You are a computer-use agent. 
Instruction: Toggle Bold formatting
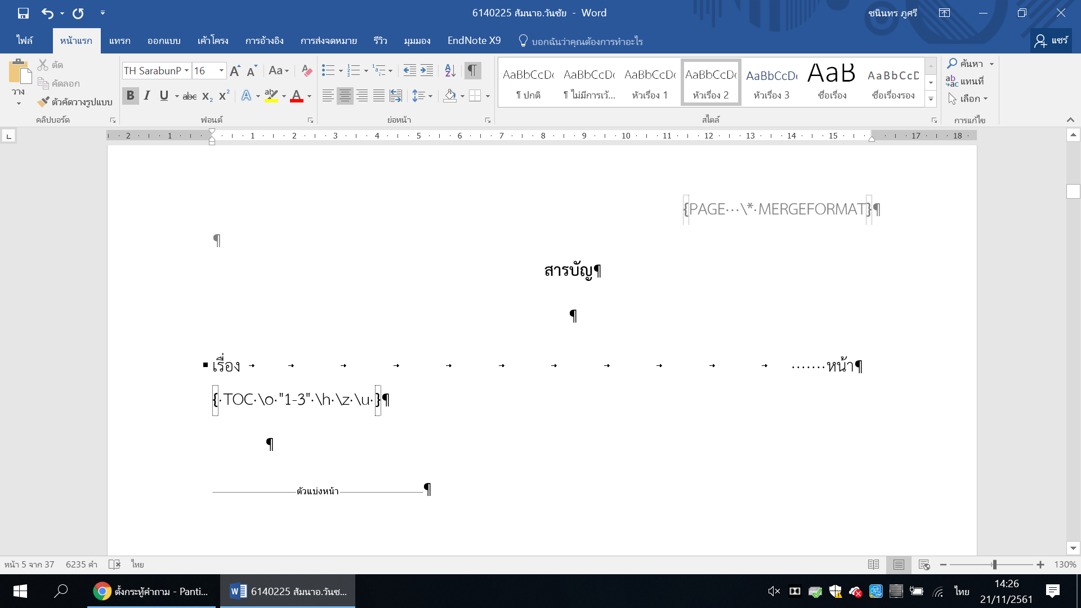click(x=130, y=96)
